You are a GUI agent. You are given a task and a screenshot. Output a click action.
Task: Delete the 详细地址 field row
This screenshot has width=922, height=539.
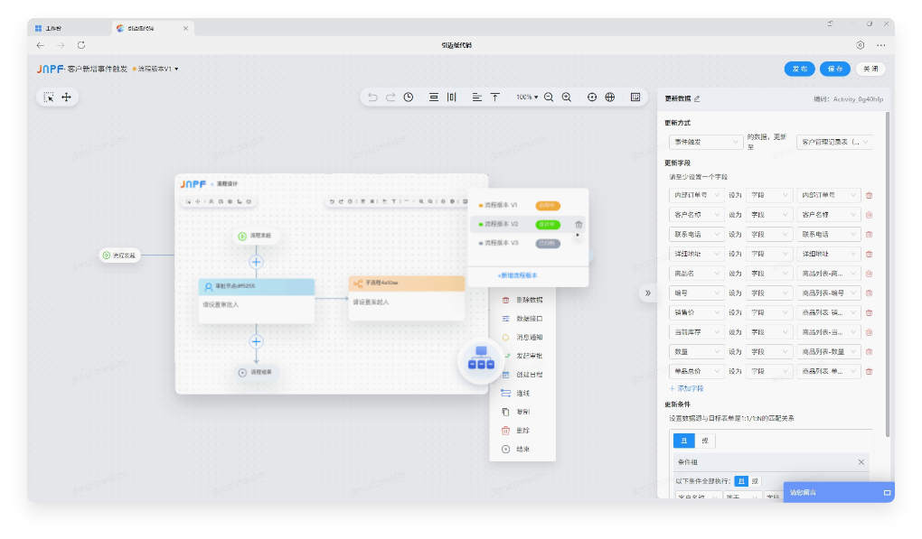869,254
